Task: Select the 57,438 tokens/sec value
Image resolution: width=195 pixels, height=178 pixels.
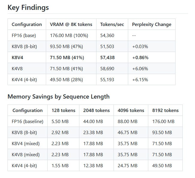Action: [107, 58]
